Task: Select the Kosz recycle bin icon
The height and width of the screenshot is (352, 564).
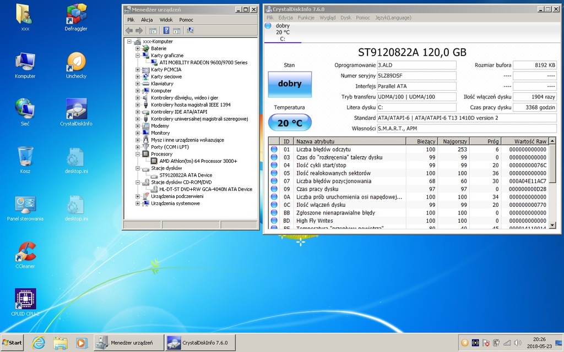Action: click(25, 160)
